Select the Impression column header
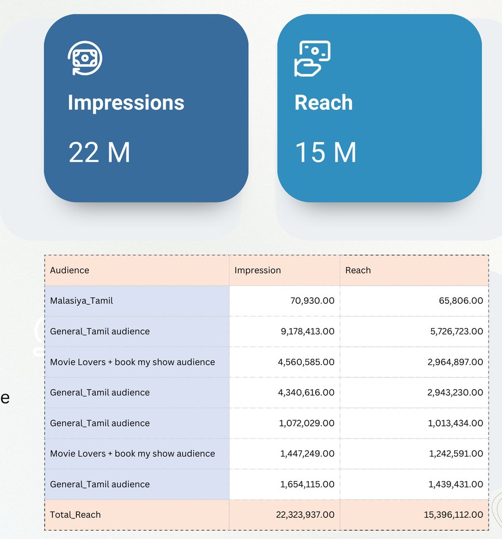The image size is (502, 539). click(x=258, y=270)
